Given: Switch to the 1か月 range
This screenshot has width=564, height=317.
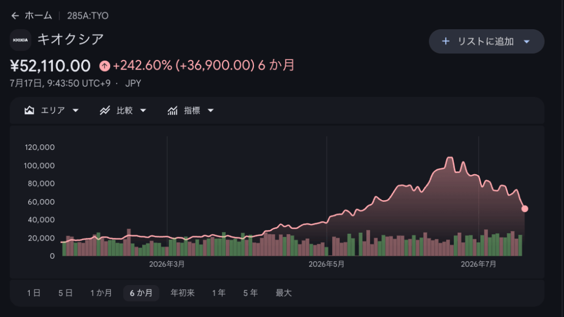Looking at the screenshot, I should click(101, 293).
